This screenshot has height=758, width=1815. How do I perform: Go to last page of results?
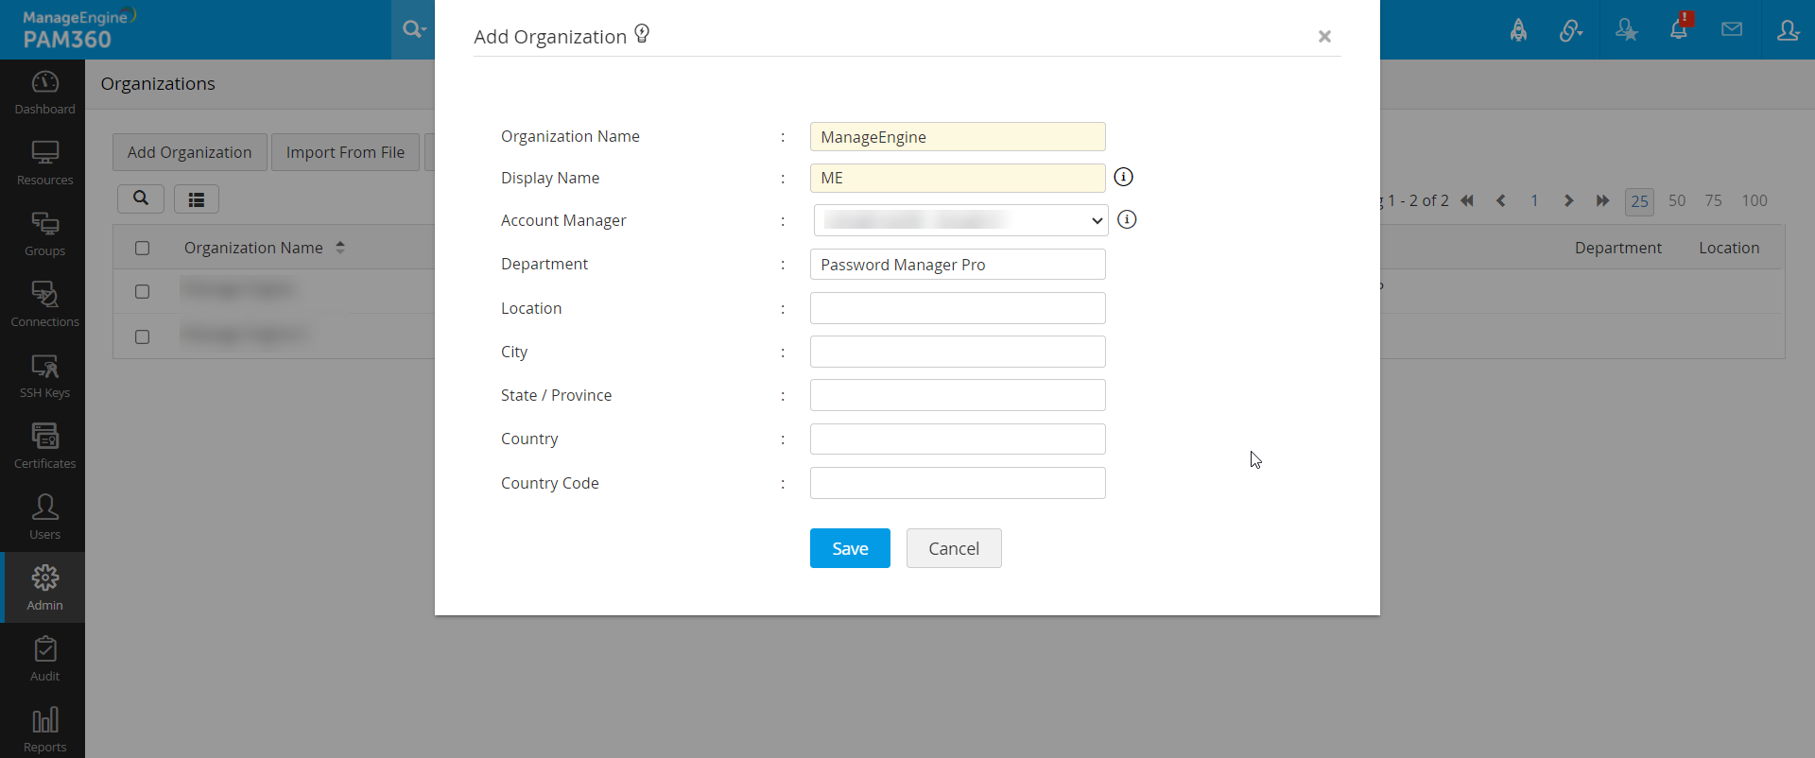1602,200
